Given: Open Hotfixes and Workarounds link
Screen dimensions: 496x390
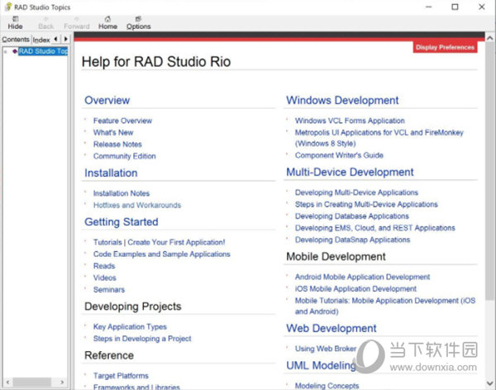Looking at the screenshot, I should click(x=137, y=205).
